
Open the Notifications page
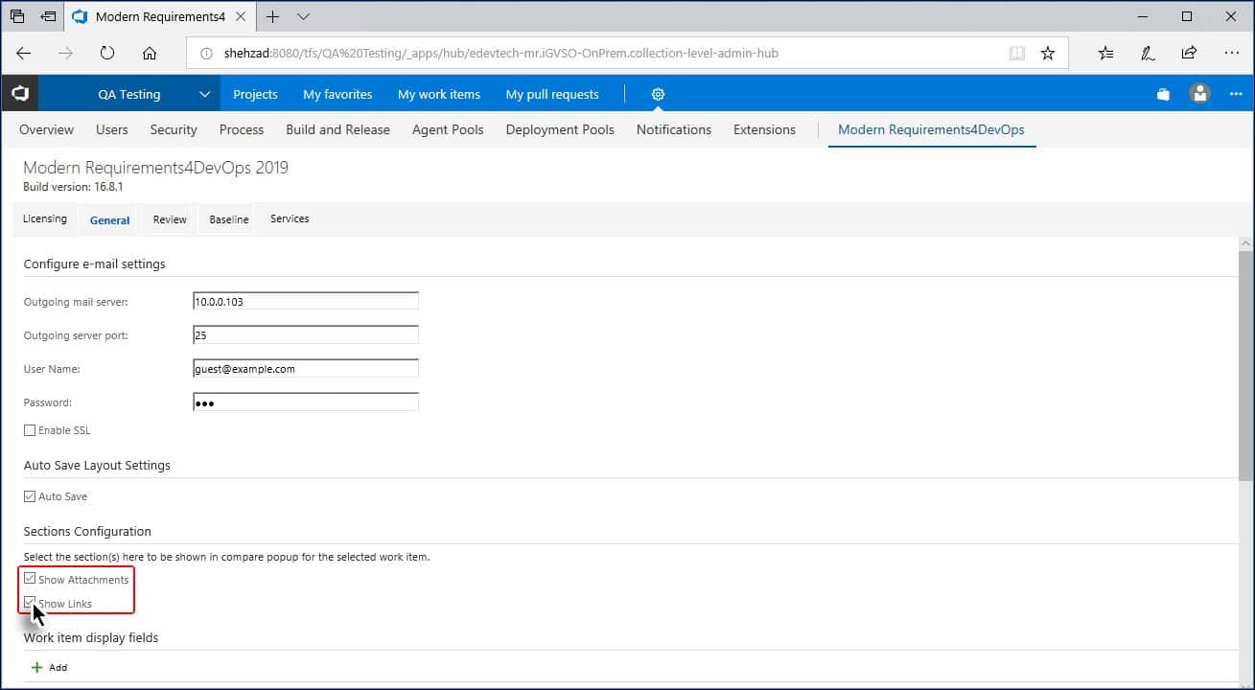pyautogui.click(x=674, y=129)
